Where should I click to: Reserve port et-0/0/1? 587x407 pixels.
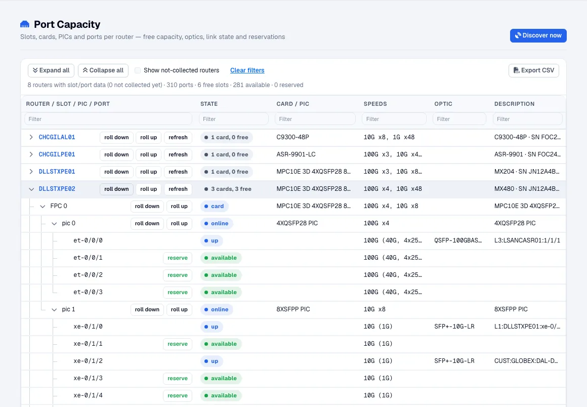[178, 258]
